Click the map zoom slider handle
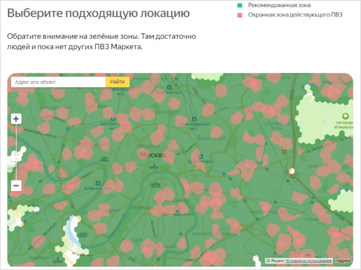This screenshot has width=361, height=270. click(16, 159)
